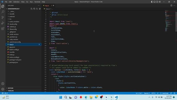Collapse all folders in Explorer
The image size is (177, 100).
click(x=40, y=9)
